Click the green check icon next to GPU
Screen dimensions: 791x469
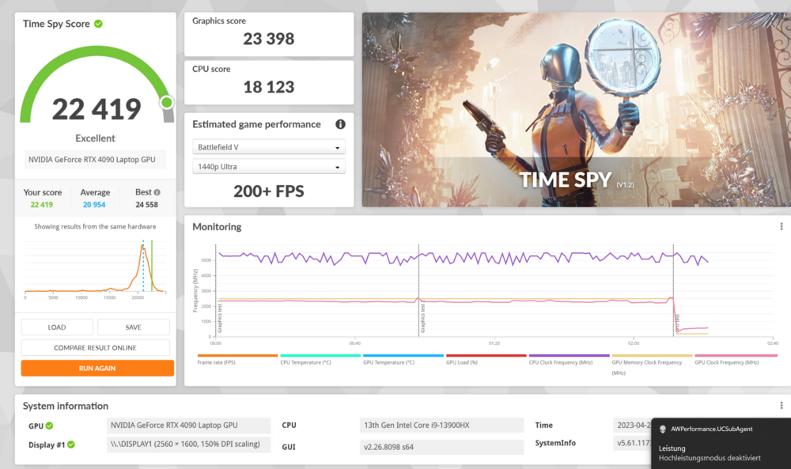pos(49,426)
